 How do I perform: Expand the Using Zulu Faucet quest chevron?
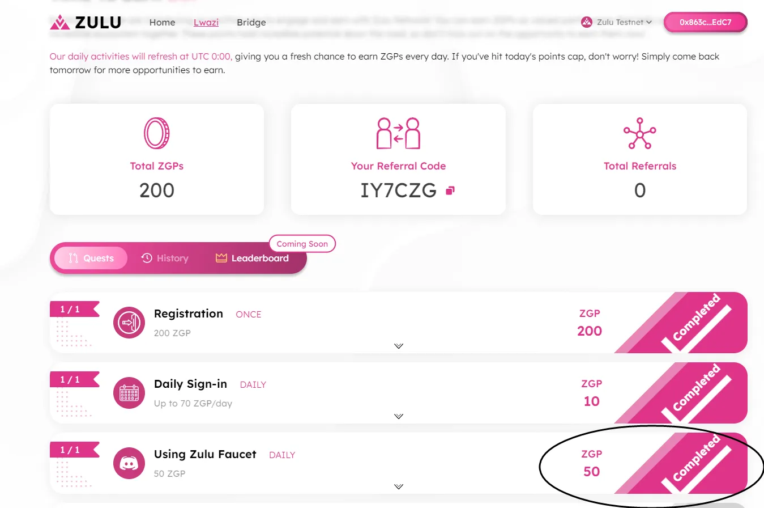click(399, 486)
